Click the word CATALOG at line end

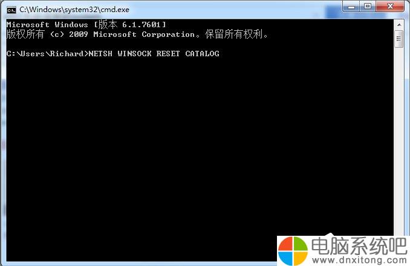tap(203, 54)
